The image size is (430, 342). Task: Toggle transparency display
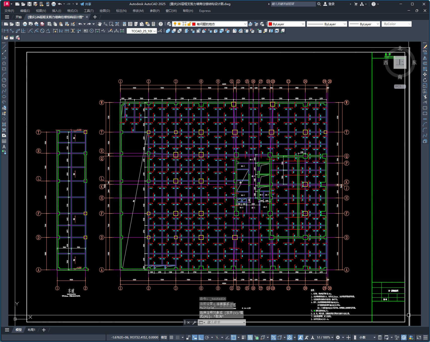coord(250,337)
